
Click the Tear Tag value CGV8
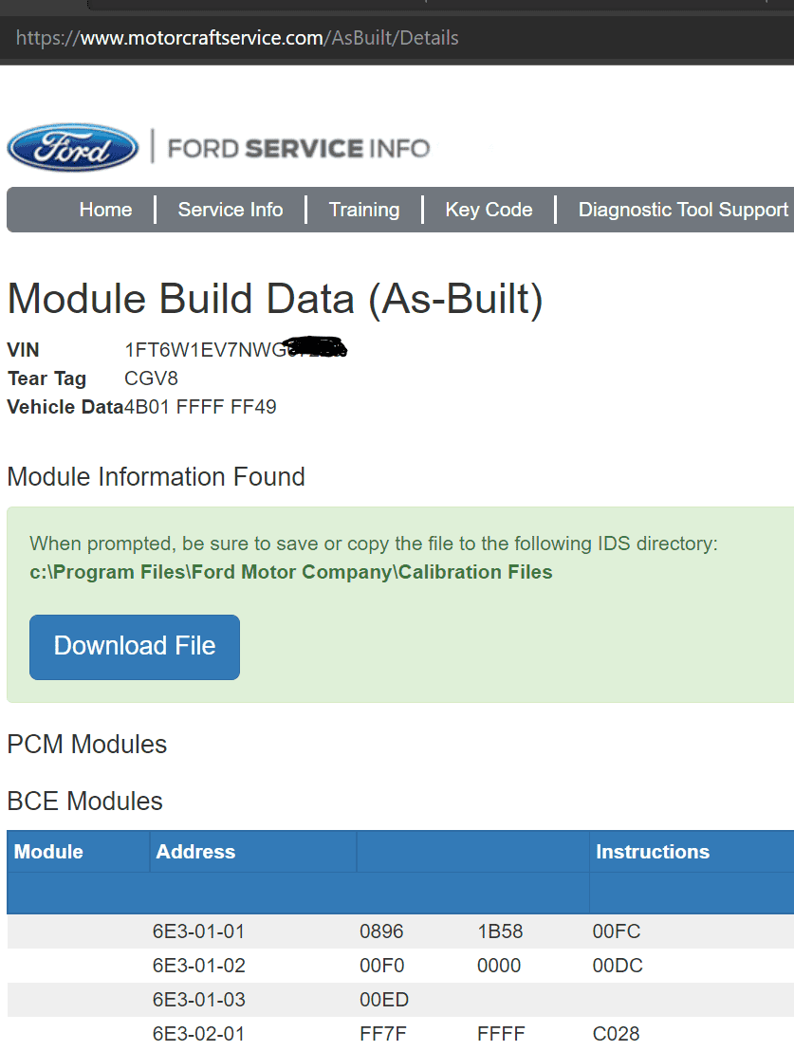pos(152,378)
